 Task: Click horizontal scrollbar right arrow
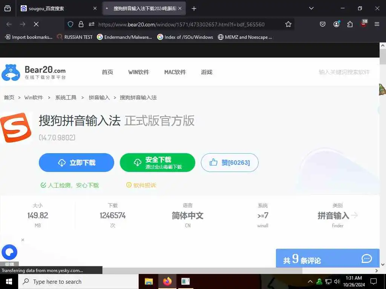pyautogui.click(x=377, y=271)
